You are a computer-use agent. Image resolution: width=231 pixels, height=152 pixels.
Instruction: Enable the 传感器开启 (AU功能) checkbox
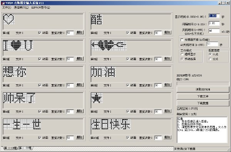point(182,40)
